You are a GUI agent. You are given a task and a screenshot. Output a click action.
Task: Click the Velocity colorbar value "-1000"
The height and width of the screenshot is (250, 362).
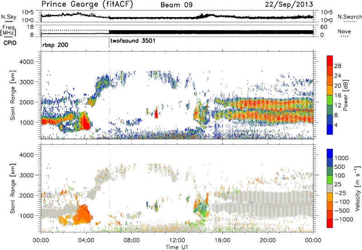point(343,219)
